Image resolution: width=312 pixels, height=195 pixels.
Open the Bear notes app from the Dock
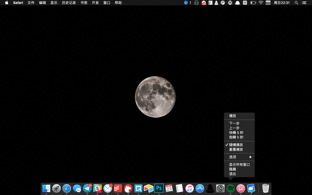128,188
